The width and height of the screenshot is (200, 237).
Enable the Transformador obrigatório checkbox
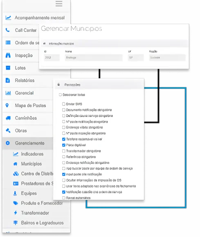point(64,151)
